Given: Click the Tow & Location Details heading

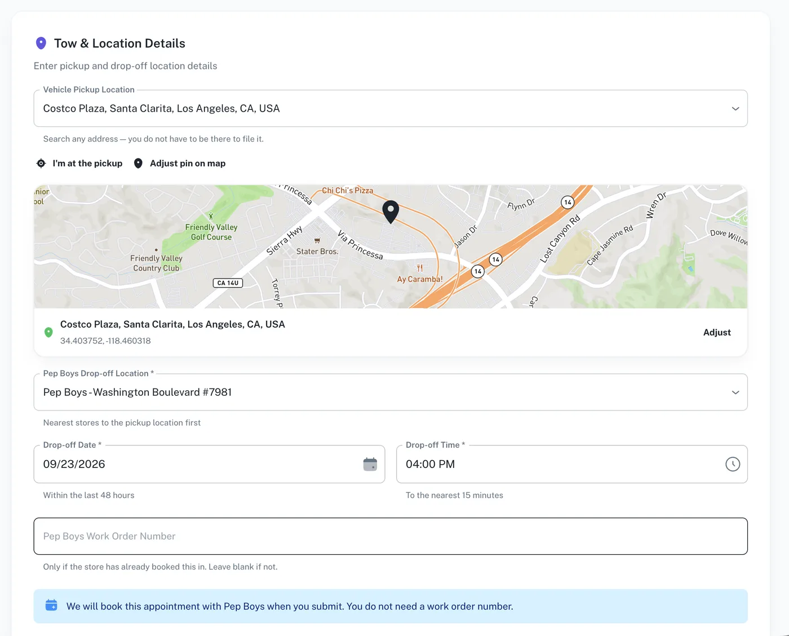Looking at the screenshot, I should [x=119, y=43].
